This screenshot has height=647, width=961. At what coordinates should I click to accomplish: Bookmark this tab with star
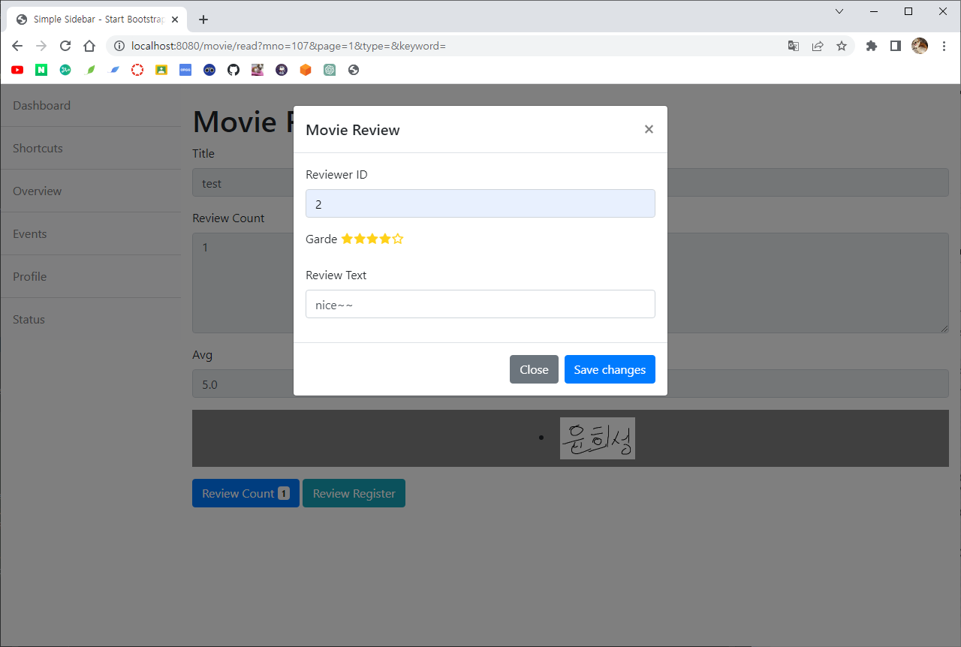pos(842,46)
